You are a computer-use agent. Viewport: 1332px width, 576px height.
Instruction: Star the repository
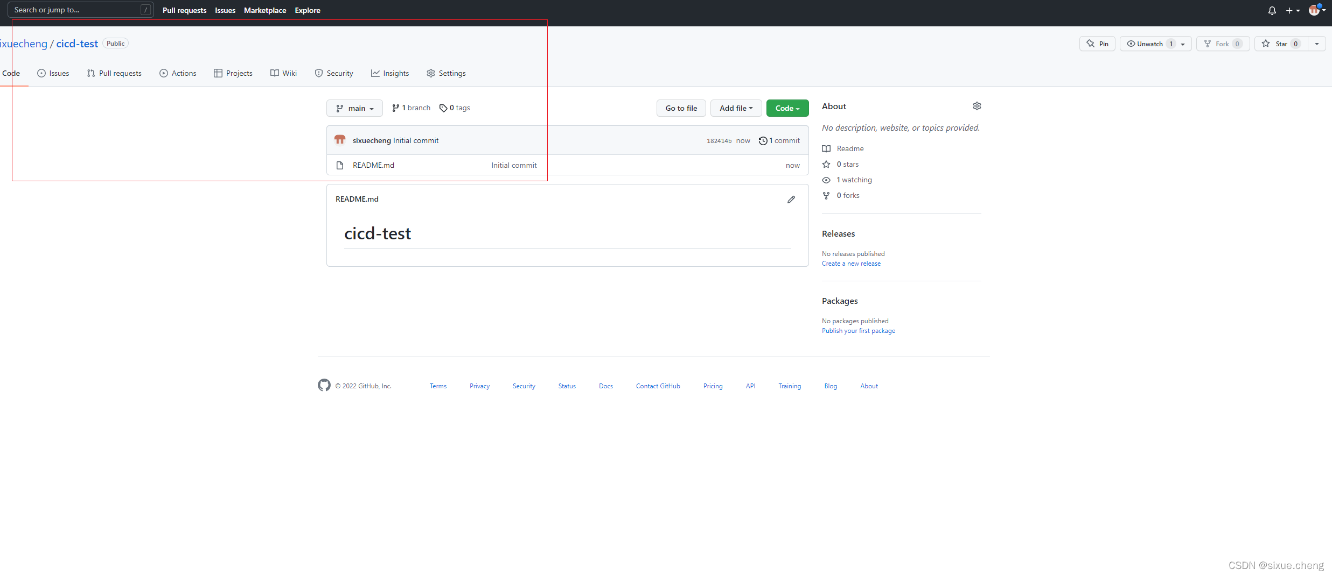point(1281,44)
